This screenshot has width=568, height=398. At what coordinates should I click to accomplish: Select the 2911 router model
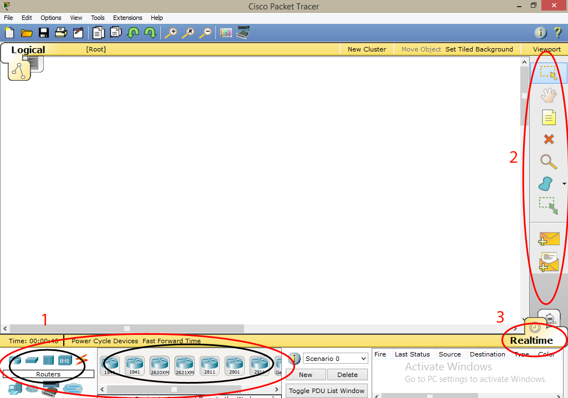(259, 365)
